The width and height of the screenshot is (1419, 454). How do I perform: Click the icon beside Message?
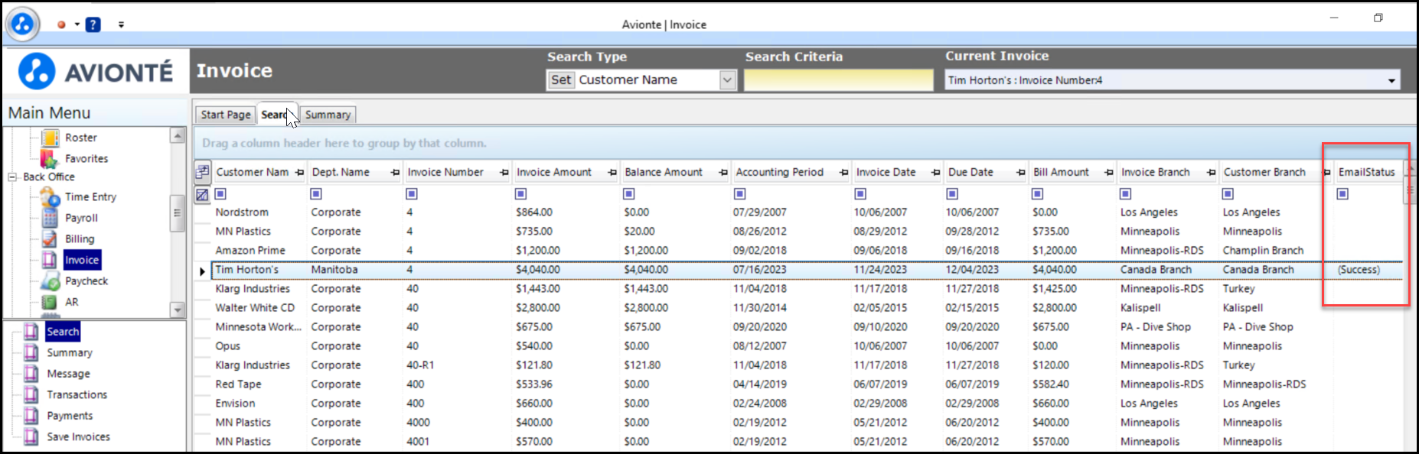[31, 374]
